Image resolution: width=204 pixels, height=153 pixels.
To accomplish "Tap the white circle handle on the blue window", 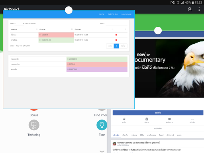I will tap(69, 10).
